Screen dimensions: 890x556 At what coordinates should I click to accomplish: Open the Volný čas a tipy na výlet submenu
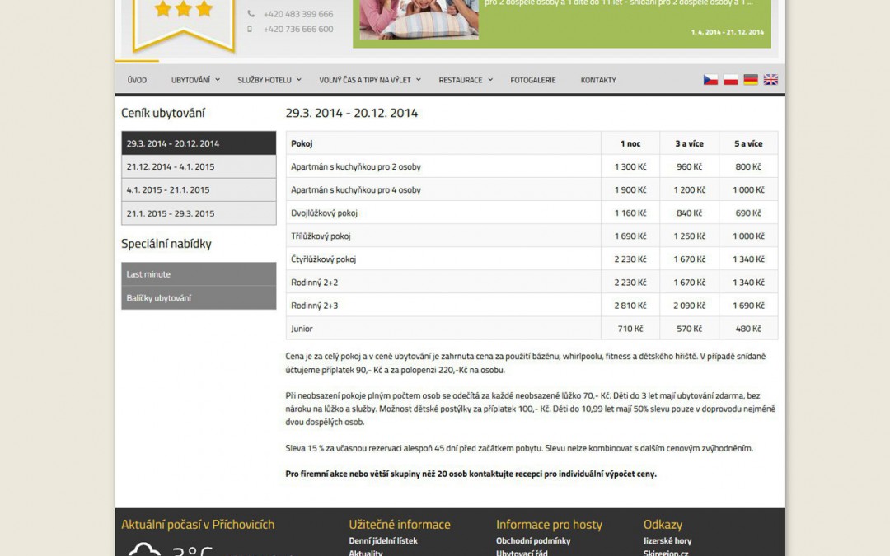click(370, 80)
